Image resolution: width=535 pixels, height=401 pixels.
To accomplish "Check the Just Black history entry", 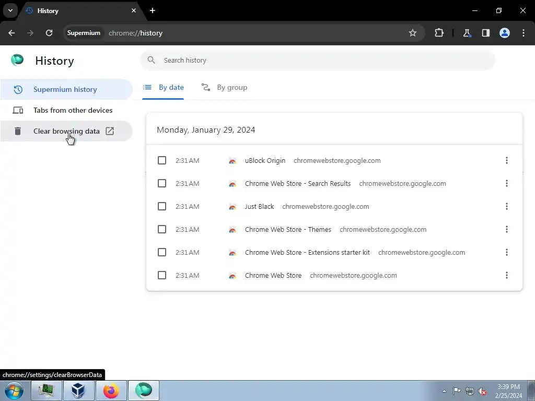I will click(162, 206).
